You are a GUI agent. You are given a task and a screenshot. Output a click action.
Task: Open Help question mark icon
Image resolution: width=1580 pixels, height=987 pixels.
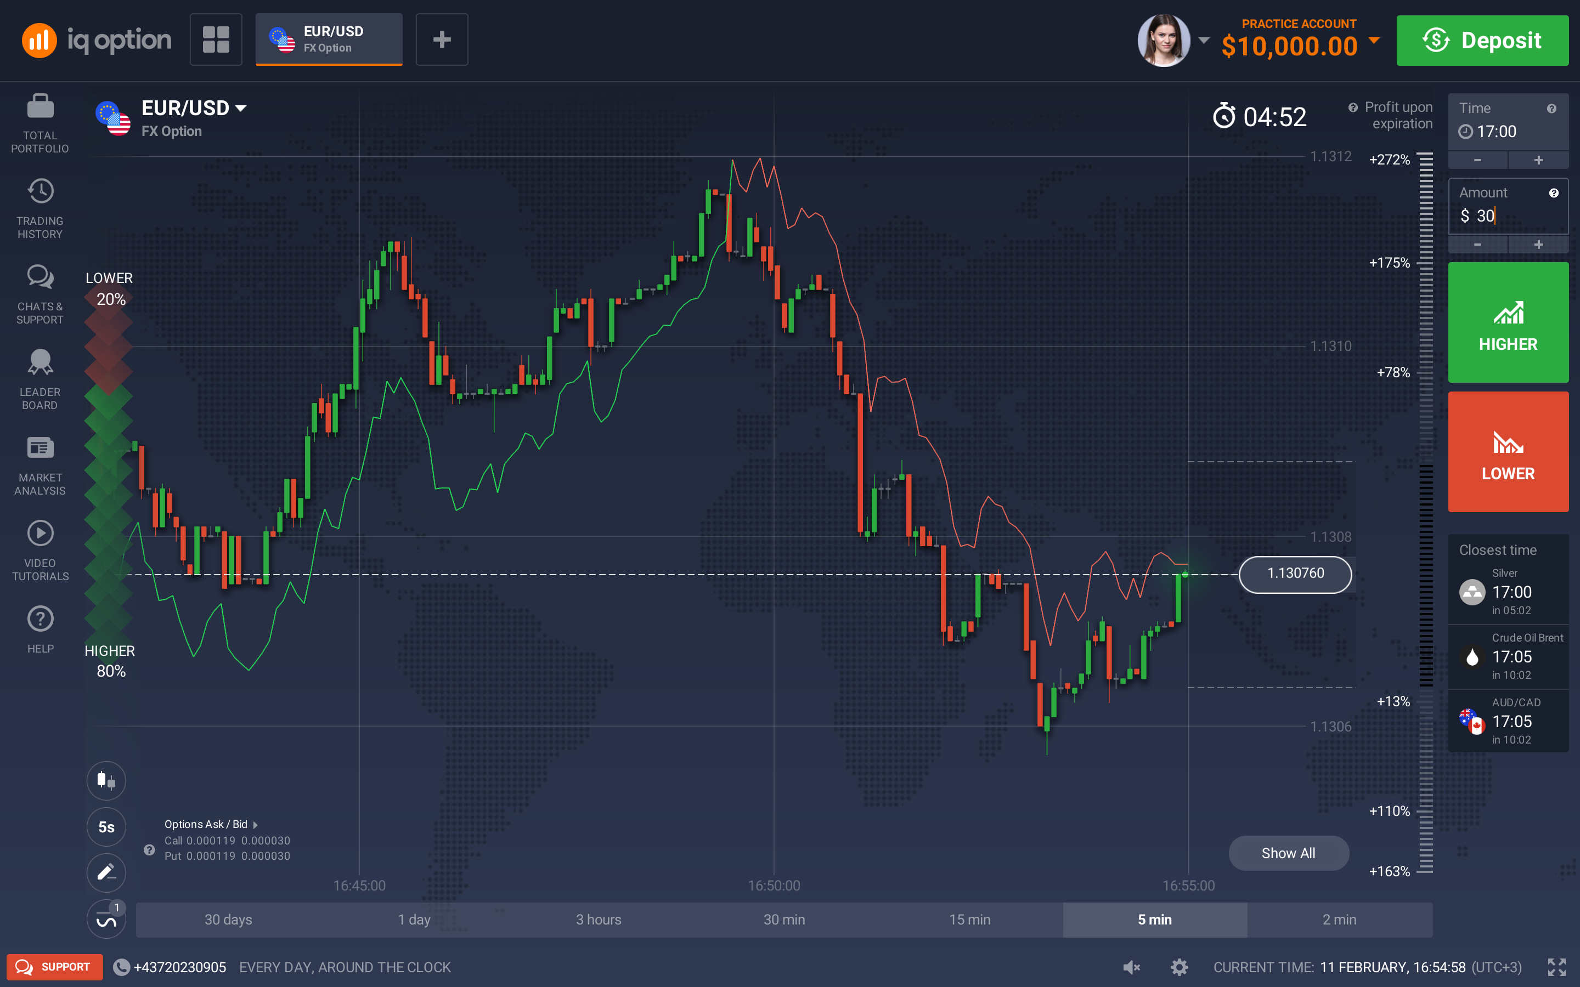coord(40,619)
